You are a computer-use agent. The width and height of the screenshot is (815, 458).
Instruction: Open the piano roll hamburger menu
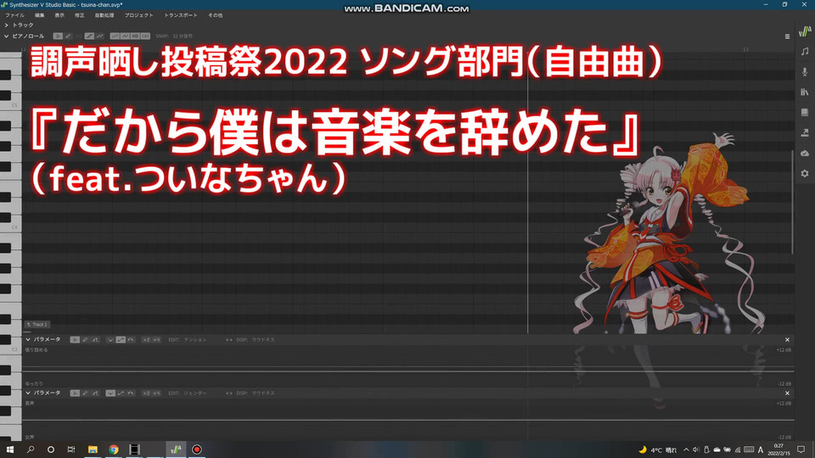click(787, 36)
